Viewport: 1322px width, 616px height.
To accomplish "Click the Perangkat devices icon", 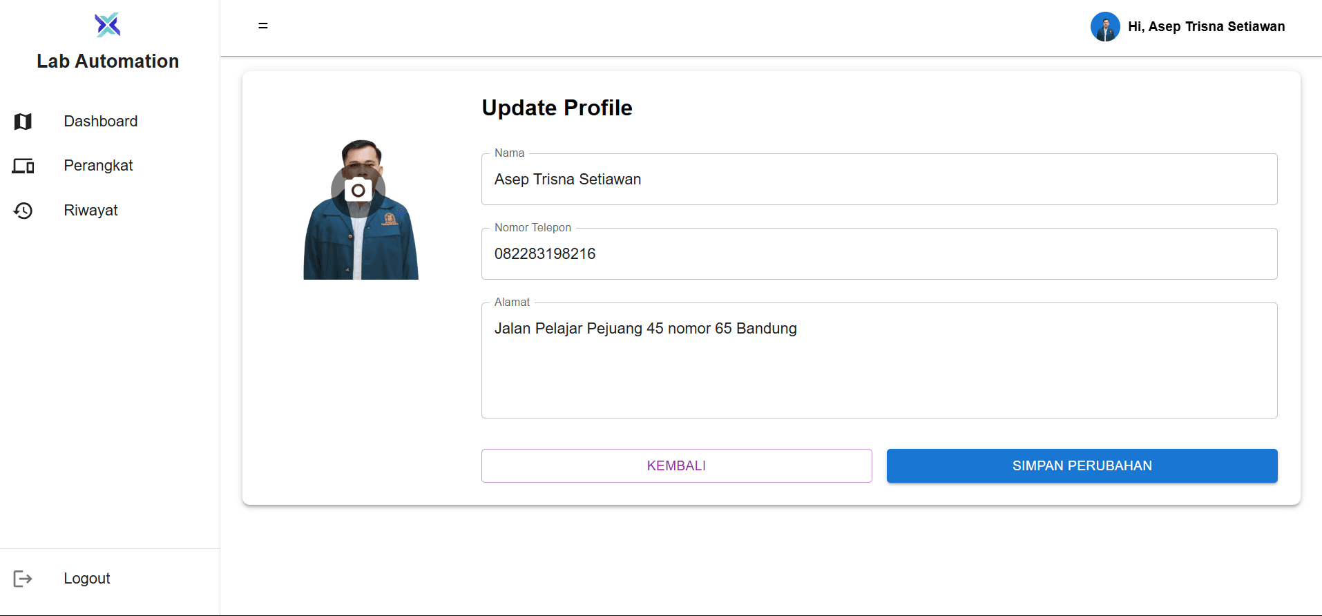I will (x=23, y=166).
